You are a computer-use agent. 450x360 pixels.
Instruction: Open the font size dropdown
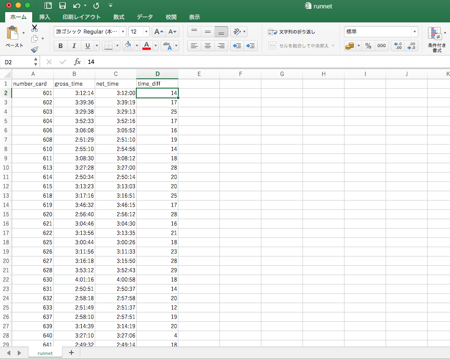tap(147, 32)
